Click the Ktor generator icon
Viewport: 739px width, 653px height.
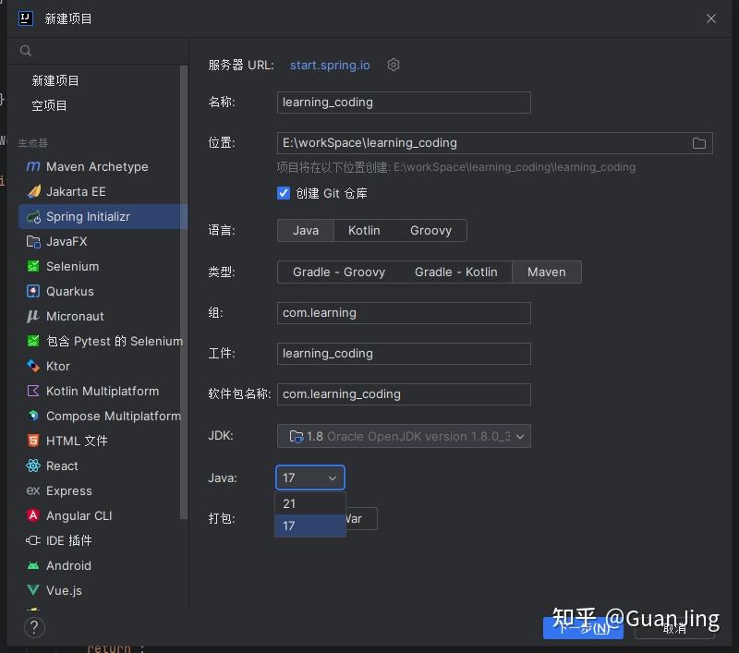32,366
